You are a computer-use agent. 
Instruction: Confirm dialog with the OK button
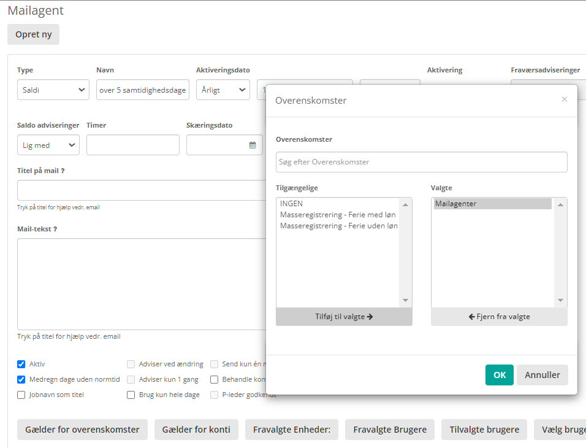[x=499, y=375]
